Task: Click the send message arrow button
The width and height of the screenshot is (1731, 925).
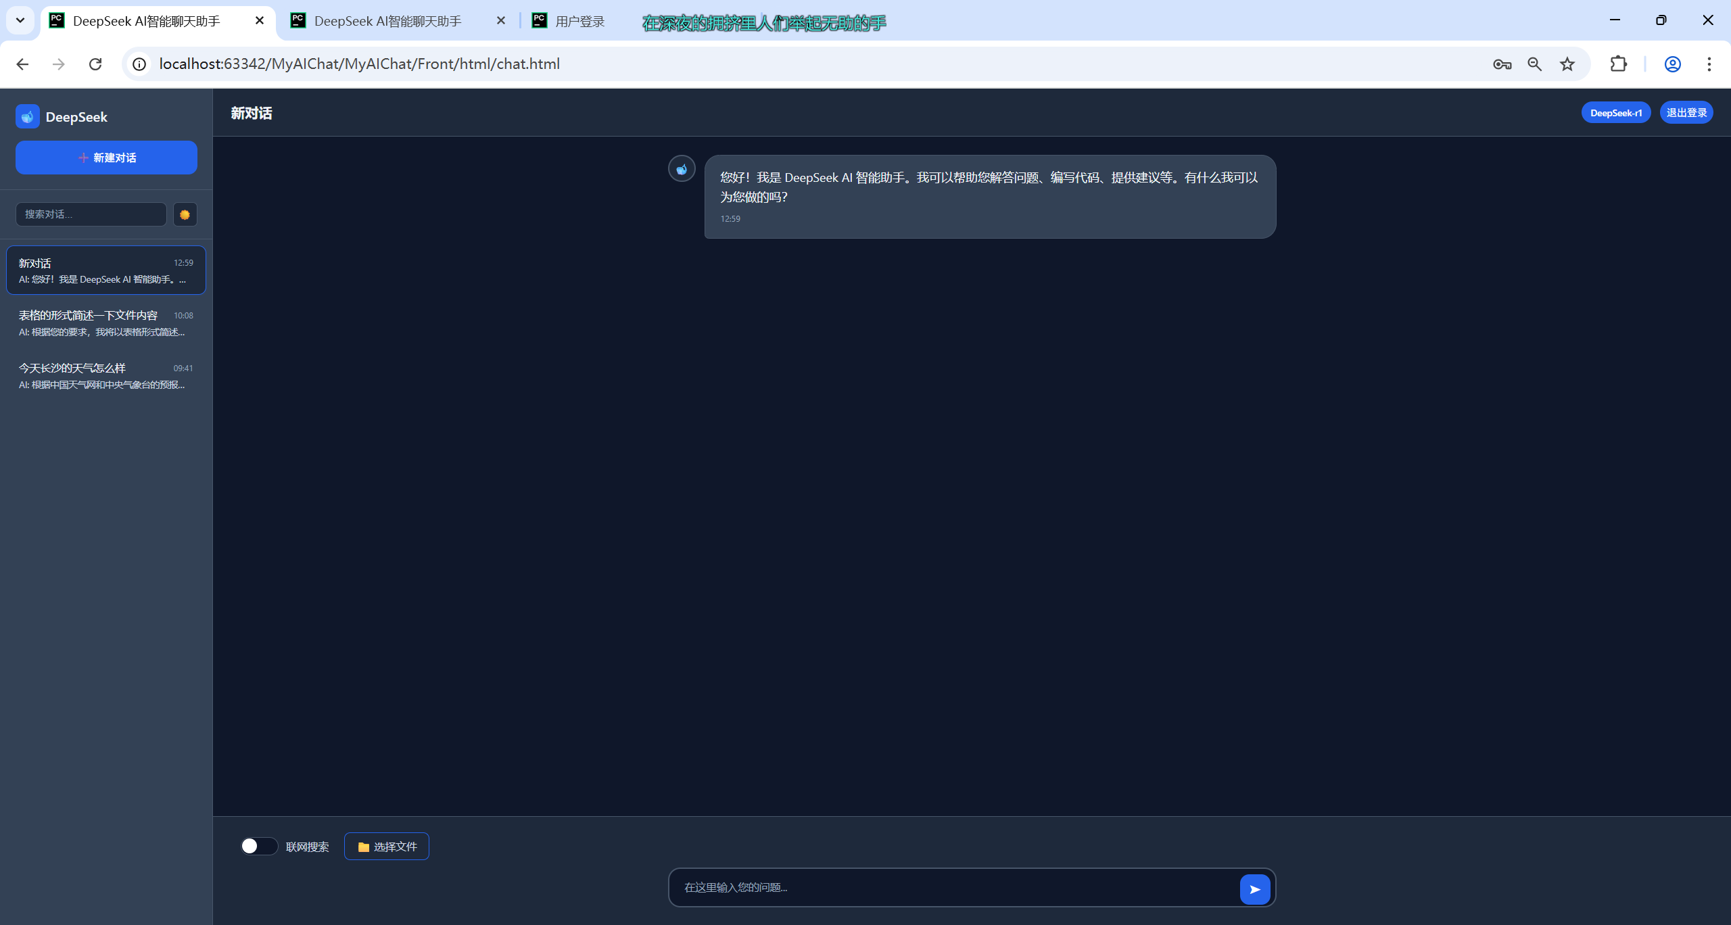Action: (1254, 889)
